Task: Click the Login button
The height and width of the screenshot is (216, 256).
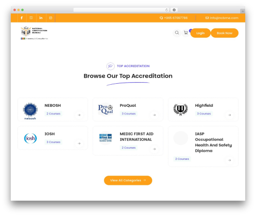Action: pos(200,33)
